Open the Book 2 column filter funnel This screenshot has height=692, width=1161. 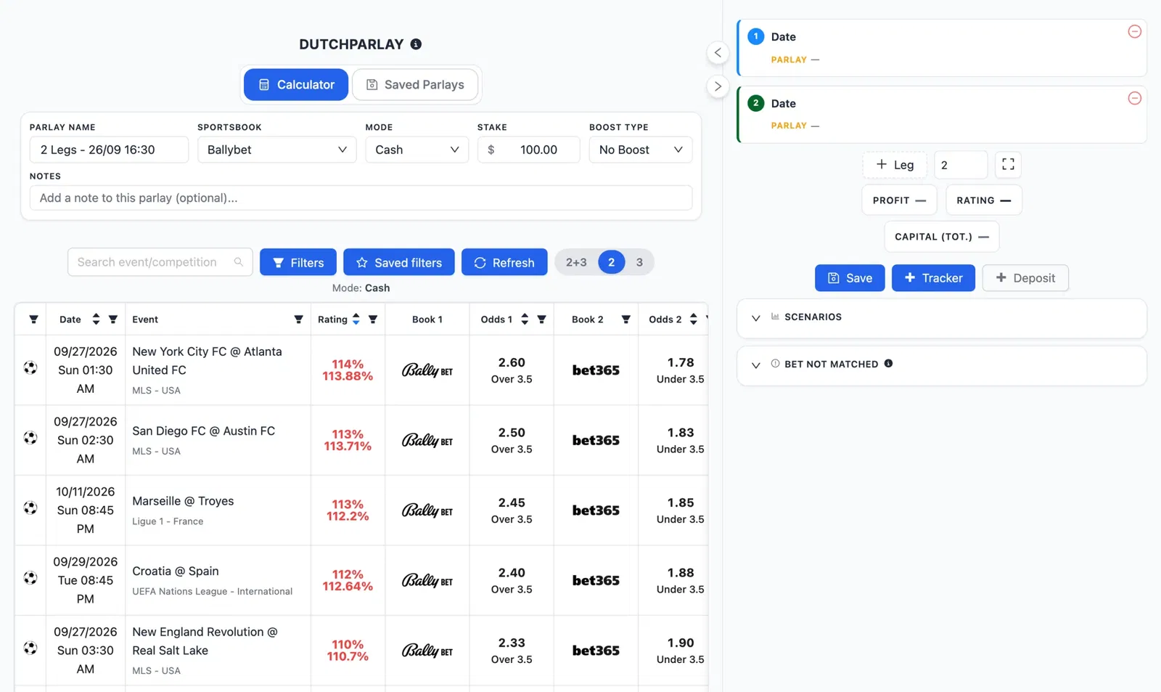625,319
